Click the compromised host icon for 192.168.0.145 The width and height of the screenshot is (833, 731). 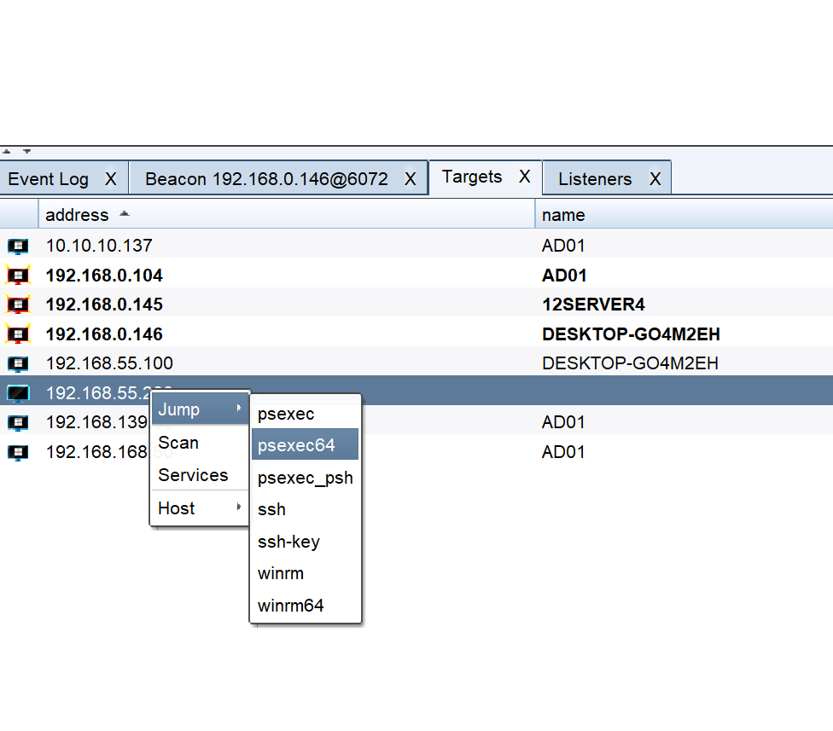(x=18, y=305)
